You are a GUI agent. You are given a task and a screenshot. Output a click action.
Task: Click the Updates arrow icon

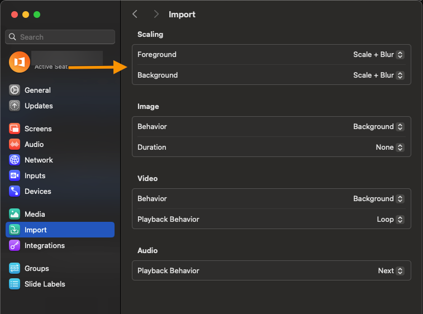15,106
